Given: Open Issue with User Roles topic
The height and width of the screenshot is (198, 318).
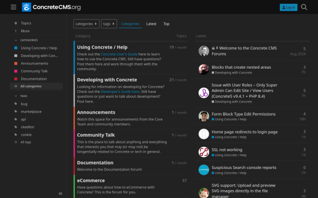Looking at the screenshot, I should pyautogui.click(x=244, y=91).
